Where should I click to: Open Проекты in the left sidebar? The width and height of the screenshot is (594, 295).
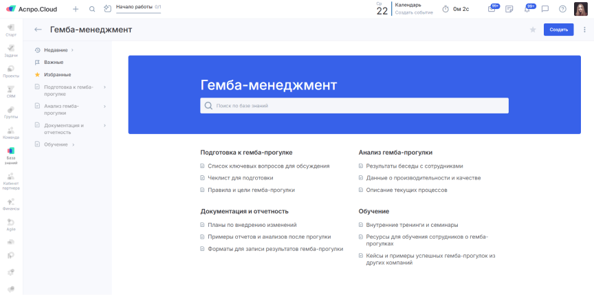click(11, 72)
